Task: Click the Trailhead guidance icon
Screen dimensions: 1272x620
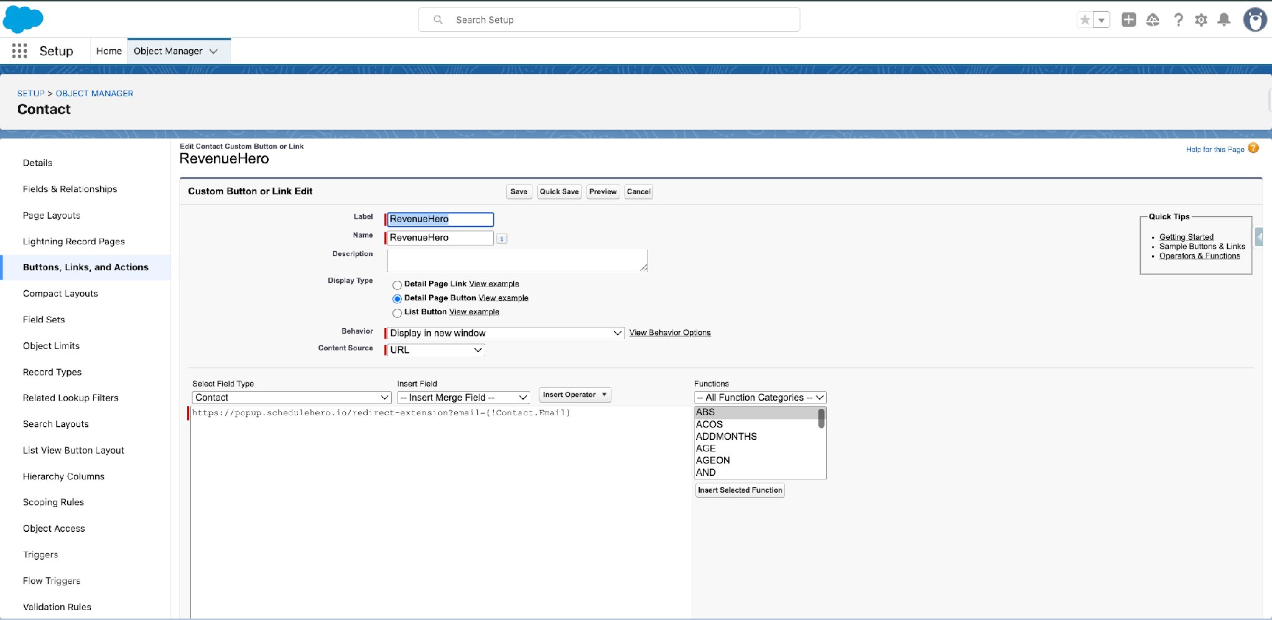Action: 1153,20
